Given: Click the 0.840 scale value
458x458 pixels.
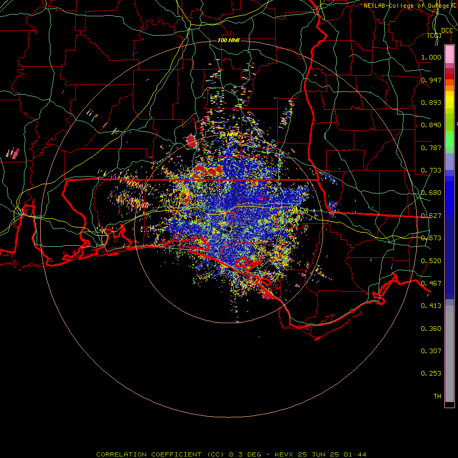Looking at the screenshot, I should tap(431, 125).
